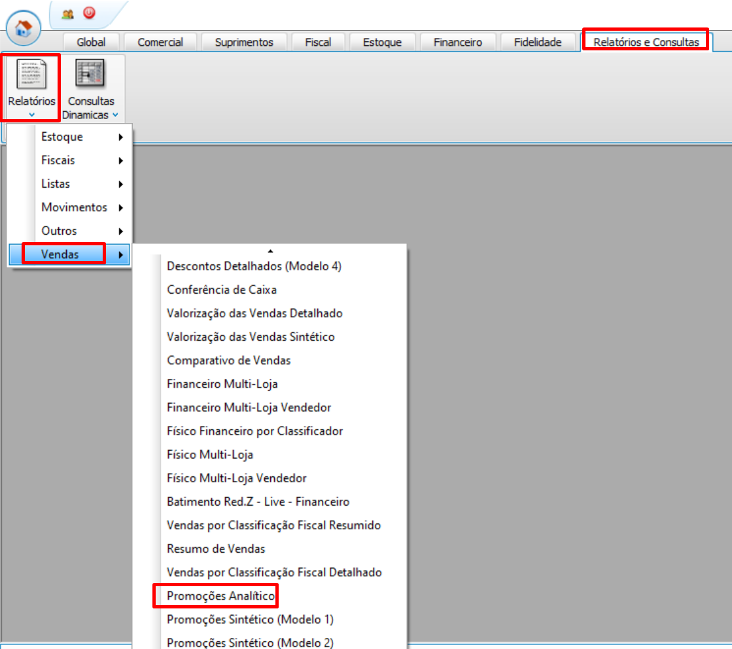Select the Fiscal tab
The height and width of the screenshot is (649, 732).
coord(318,42)
